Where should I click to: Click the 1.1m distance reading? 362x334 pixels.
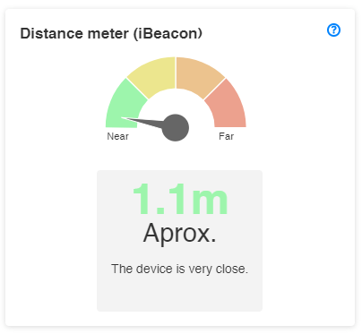click(180, 199)
